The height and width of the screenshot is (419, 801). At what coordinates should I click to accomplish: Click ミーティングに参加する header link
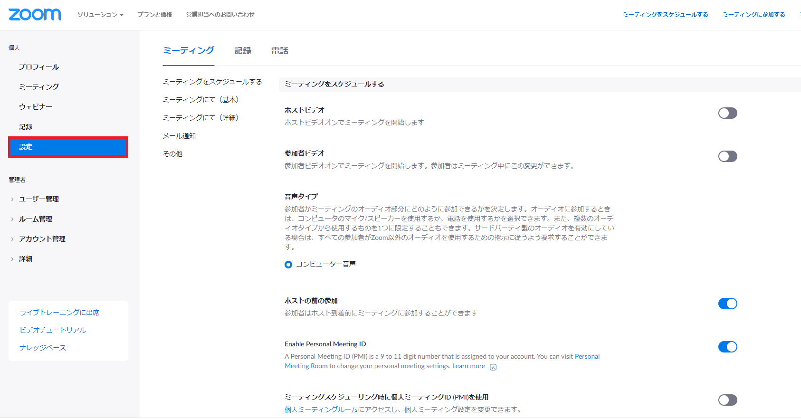(754, 15)
